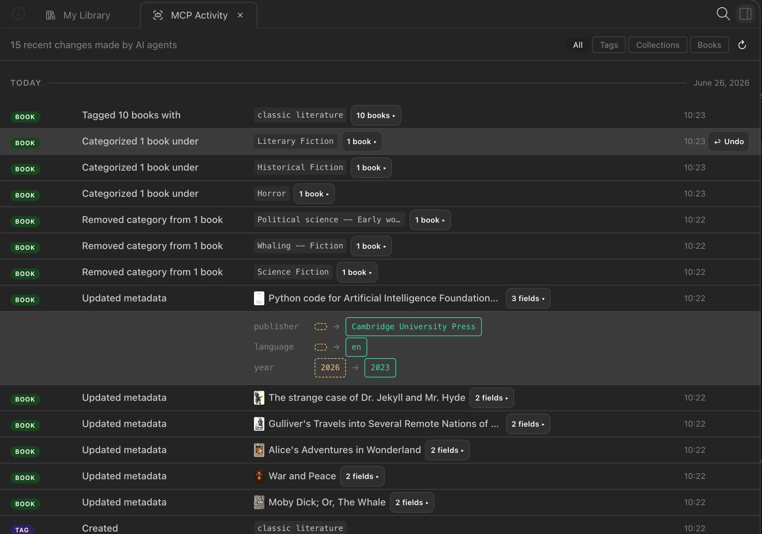Open Gulliver's Travels book title
Image resolution: width=762 pixels, height=534 pixels.
[x=383, y=424]
